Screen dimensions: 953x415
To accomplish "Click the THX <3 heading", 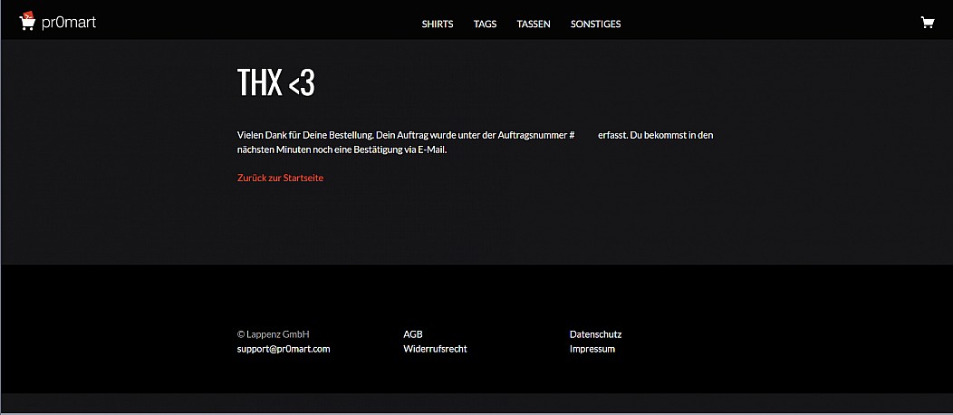I will click(x=276, y=82).
